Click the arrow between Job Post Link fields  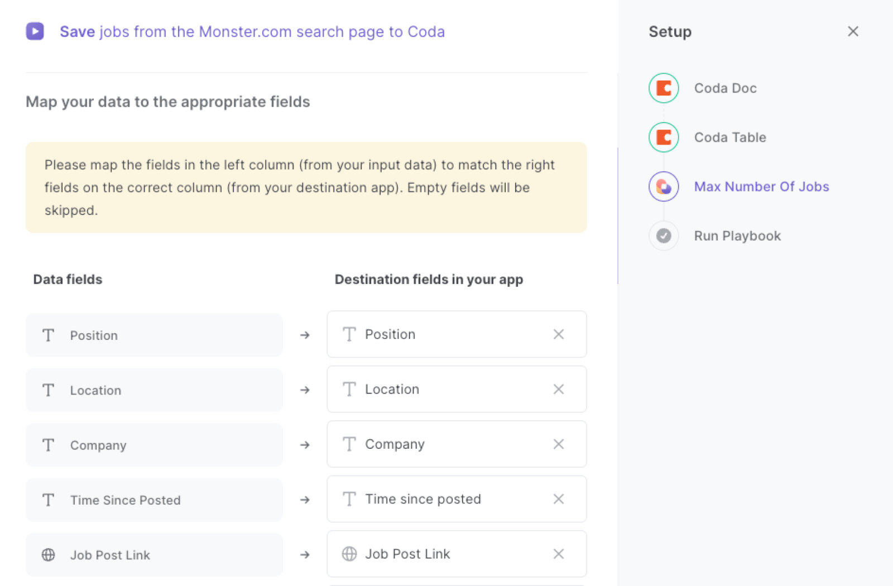(x=305, y=555)
